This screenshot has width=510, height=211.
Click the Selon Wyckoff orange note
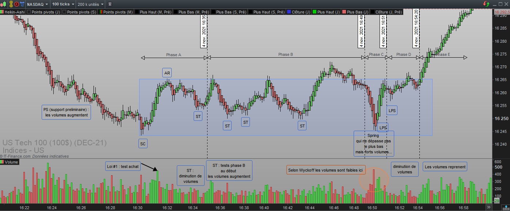pyautogui.click(x=325, y=170)
